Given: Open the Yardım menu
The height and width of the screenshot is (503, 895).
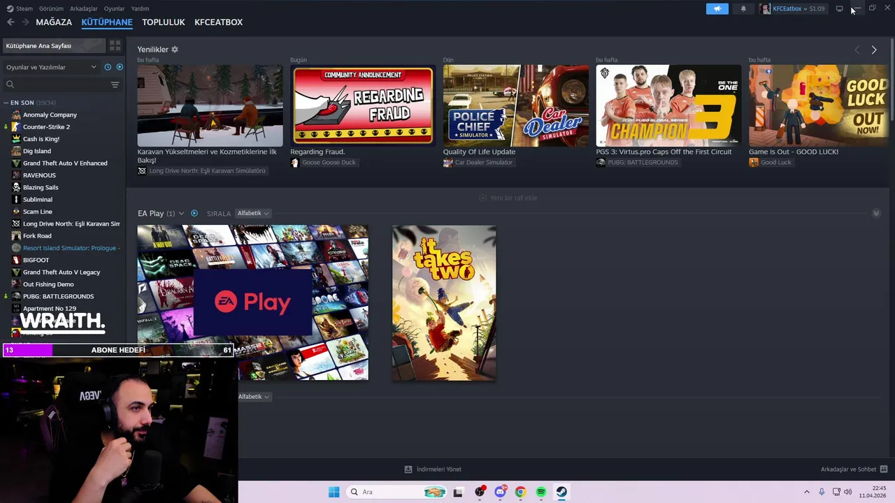Looking at the screenshot, I should (x=140, y=8).
